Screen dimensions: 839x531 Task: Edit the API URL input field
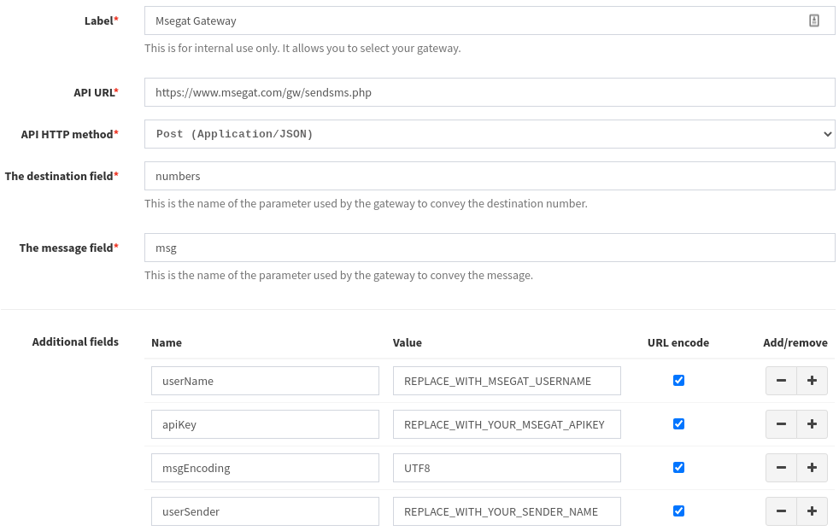[490, 92]
